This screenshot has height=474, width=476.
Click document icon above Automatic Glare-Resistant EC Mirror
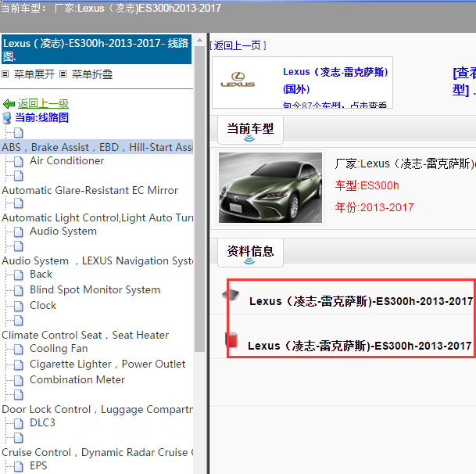point(19,176)
